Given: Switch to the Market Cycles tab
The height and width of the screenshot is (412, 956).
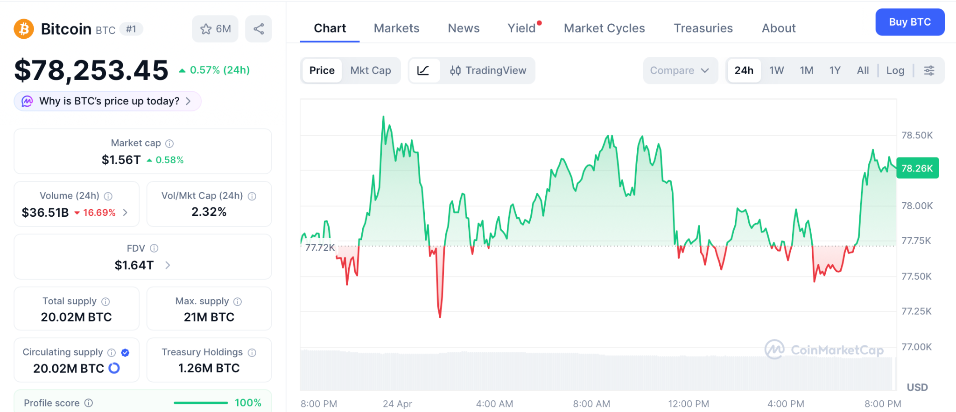Looking at the screenshot, I should [604, 28].
